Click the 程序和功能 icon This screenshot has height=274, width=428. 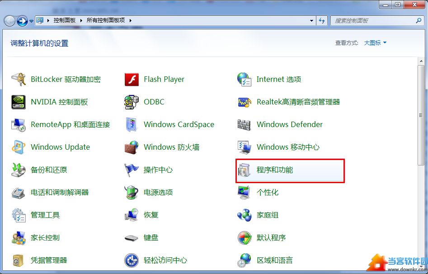245,170
